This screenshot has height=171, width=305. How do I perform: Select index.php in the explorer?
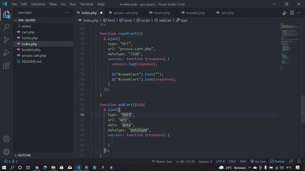point(30,44)
